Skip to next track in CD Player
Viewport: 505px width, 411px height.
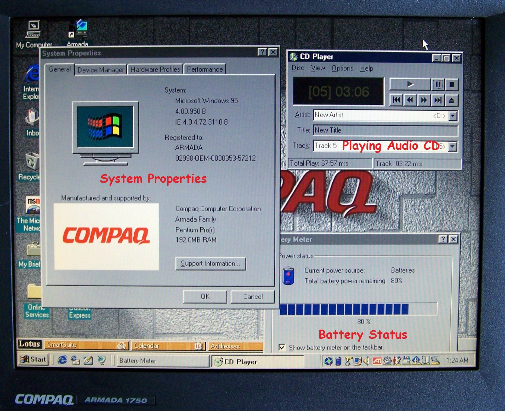point(438,100)
